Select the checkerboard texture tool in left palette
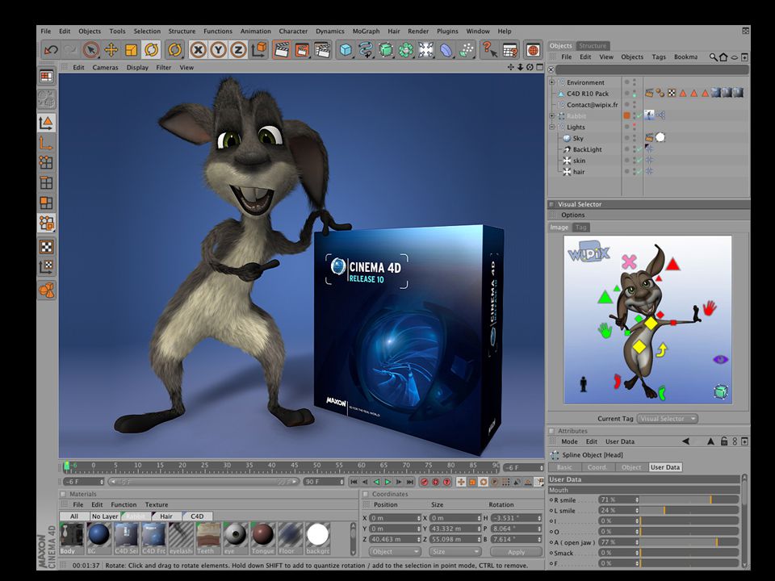Image resolution: width=775 pixels, height=581 pixels. click(46, 247)
